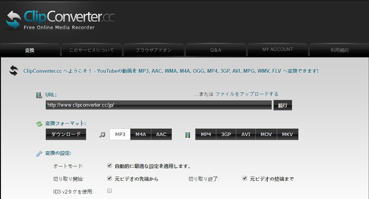Image resolution: width=369 pixels, height=199 pixels.
Task: Click the ClipConverter.cc logo
Action: (60, 20)
